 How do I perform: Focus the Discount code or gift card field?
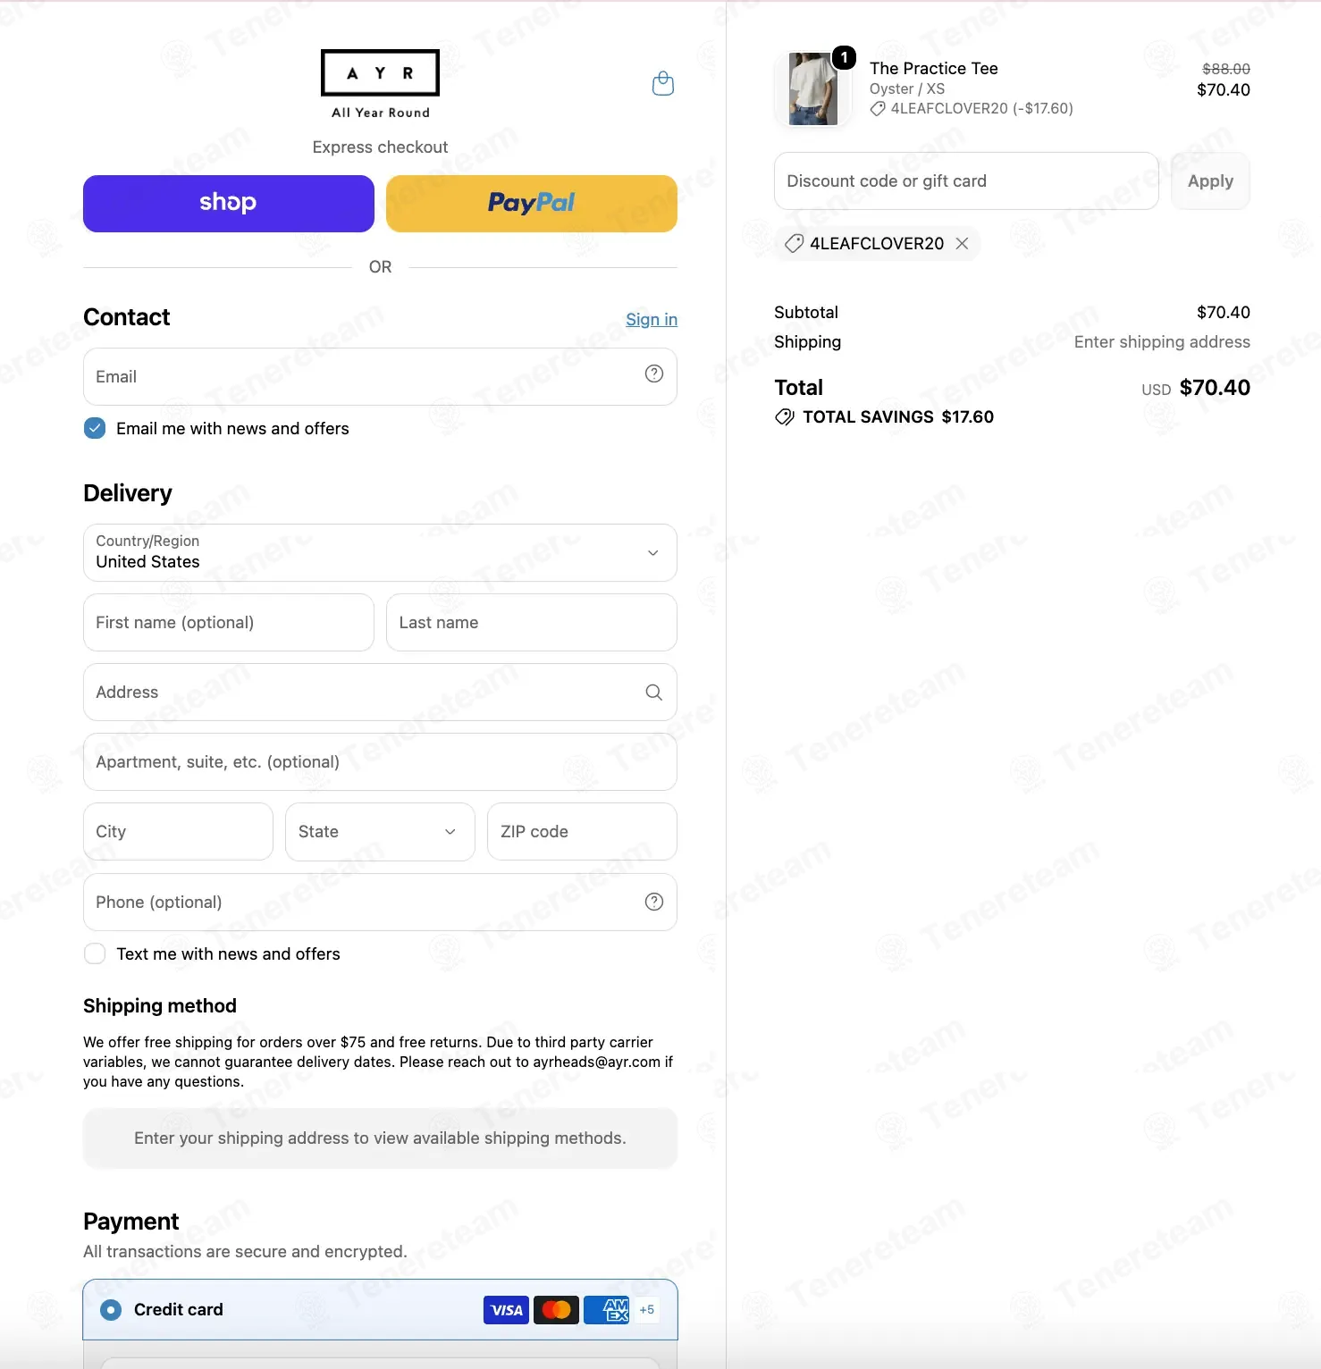[x=966, y=181]
